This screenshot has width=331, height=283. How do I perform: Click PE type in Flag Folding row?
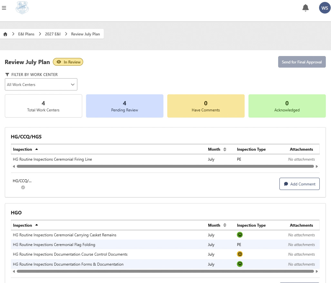(x=239, y=245)
